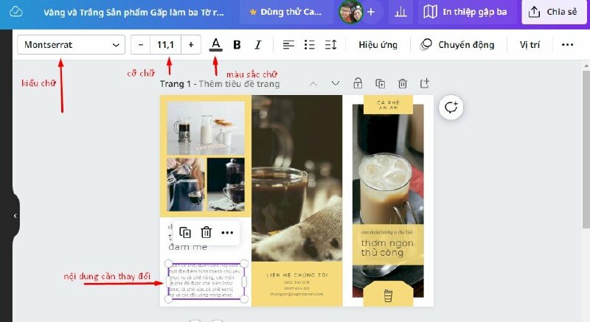
Task: Delete page using trash icon above canvas
Action: click(402, 83)
